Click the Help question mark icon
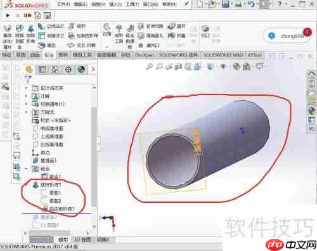This screenshot has width=317, height=251. pyautogui.click(x=280, y=4)
